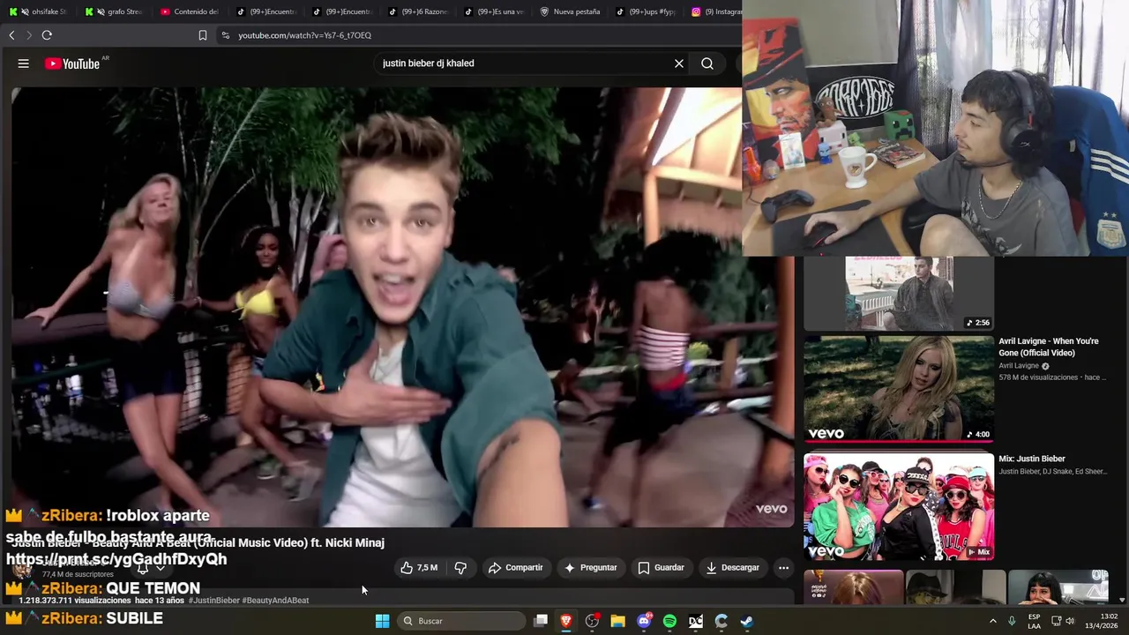1129x635 pixels.
Task: Click the 1.218.373.711 visualizaciones text
Action: pyautogui.click(x=75, y=601)
